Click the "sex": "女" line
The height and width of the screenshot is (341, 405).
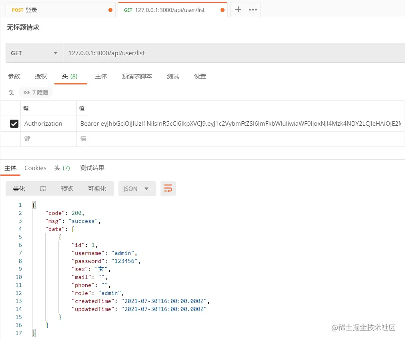(x=91, y=269)
